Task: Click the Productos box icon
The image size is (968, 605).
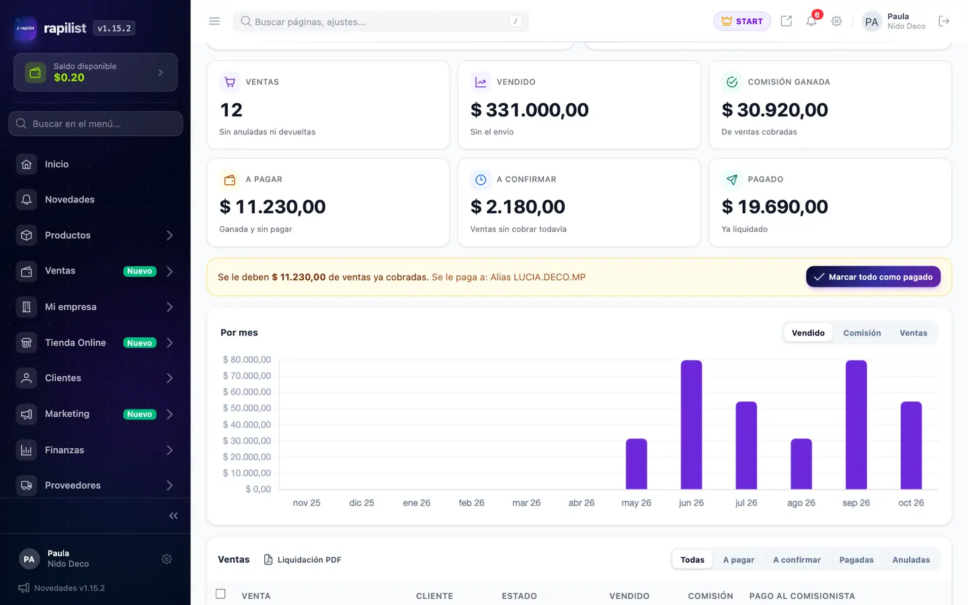Action: [26, 235]
